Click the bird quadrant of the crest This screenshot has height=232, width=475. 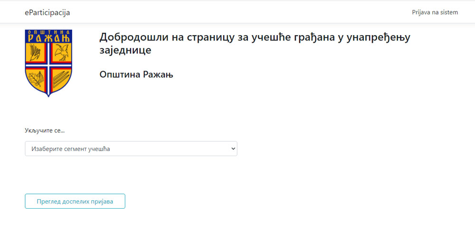point(61,52)
